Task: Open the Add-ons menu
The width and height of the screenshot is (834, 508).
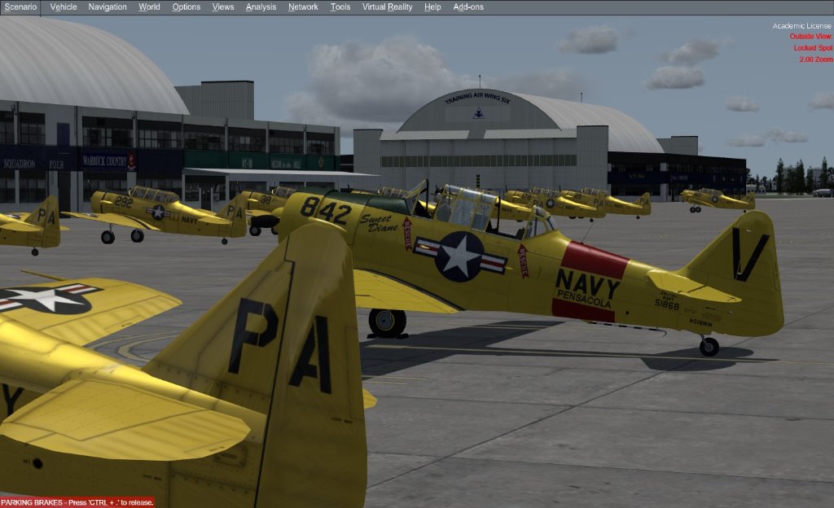Action: [x=468, y=7]
